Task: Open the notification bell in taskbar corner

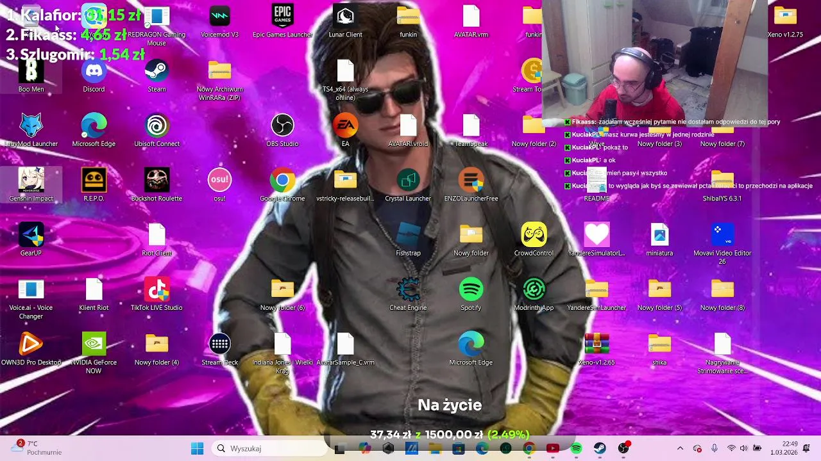Action: [806, 448]
